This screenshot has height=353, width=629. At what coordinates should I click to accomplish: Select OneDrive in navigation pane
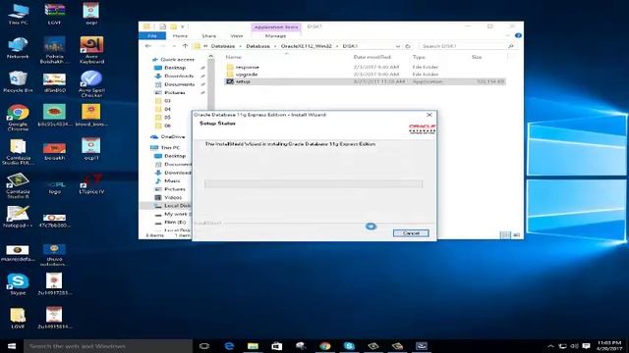pyautogui.click(x=173, y=136)
